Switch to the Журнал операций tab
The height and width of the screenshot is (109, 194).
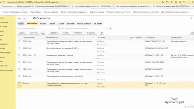[x=24, y=6]
